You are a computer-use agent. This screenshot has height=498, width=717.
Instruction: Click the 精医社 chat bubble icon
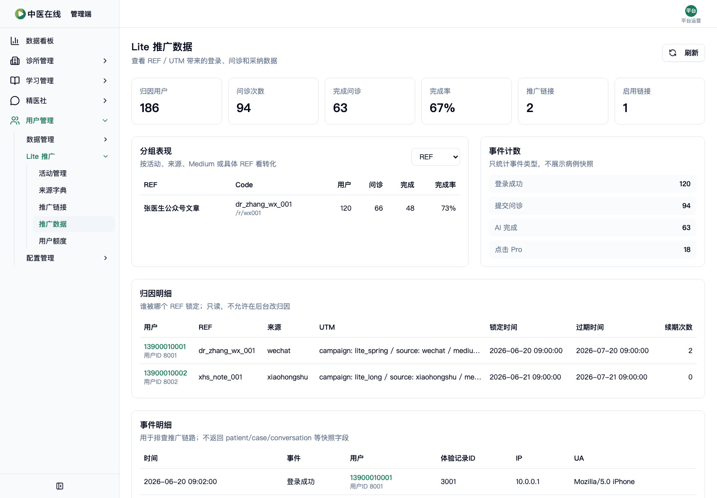tap(15, 101)
